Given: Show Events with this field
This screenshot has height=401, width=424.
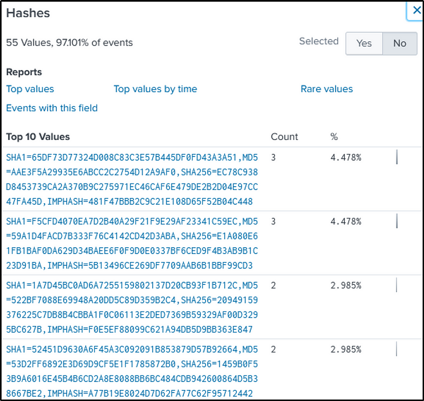Looking at the screenshot, I should [x=52, y=108].
